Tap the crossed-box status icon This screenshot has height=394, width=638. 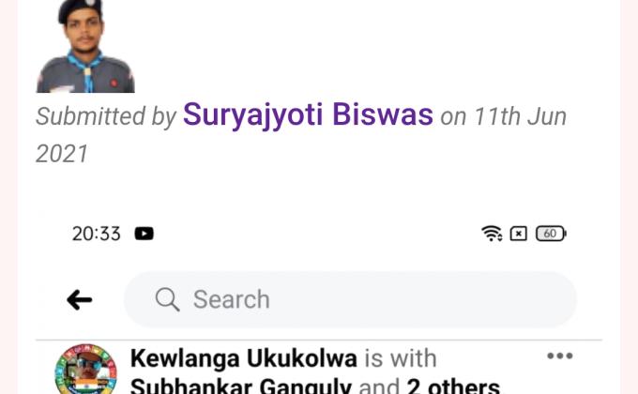click(518, 234)
